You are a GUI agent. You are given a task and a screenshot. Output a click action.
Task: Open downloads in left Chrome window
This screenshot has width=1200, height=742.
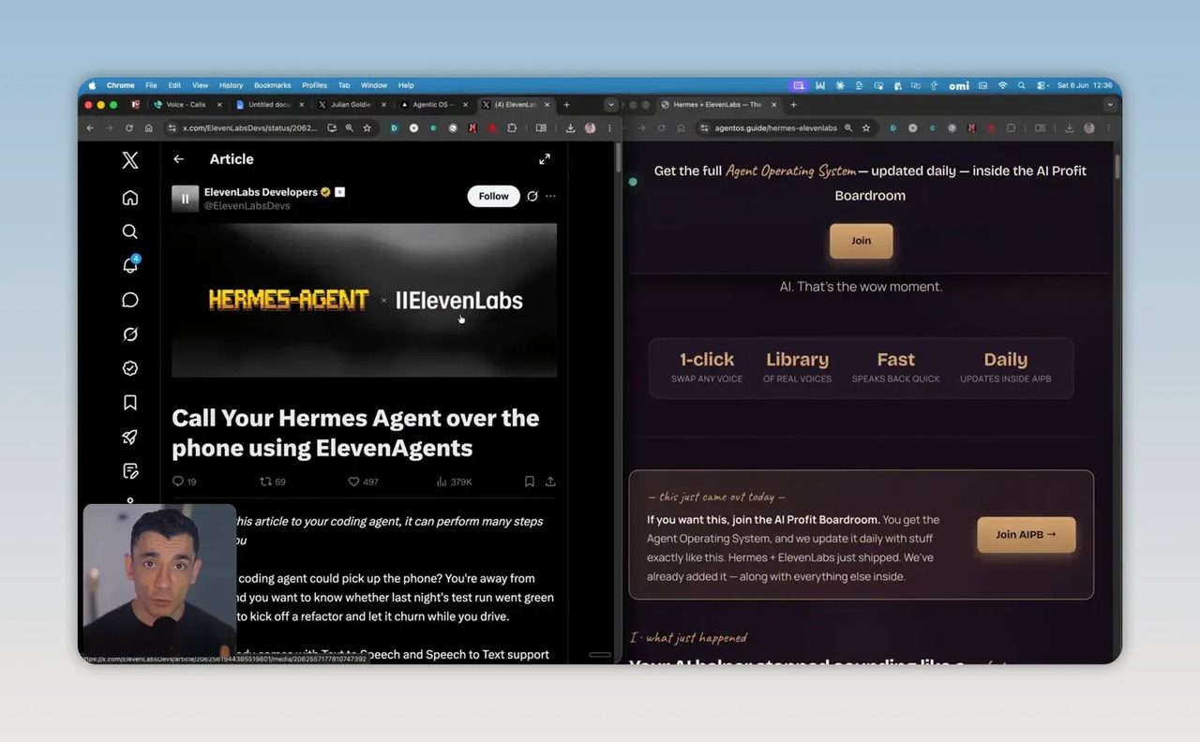(570, 127)
